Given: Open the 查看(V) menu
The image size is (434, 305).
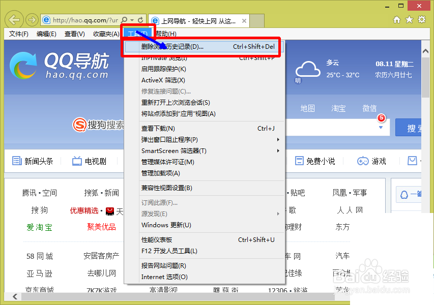Looking at the screenshot, I should [74, 34].
